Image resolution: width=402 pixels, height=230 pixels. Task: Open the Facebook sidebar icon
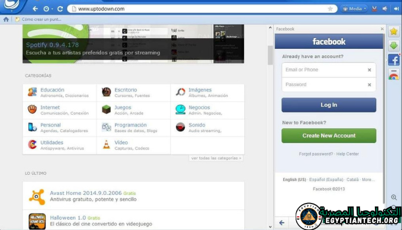click(x=394, y=60)
